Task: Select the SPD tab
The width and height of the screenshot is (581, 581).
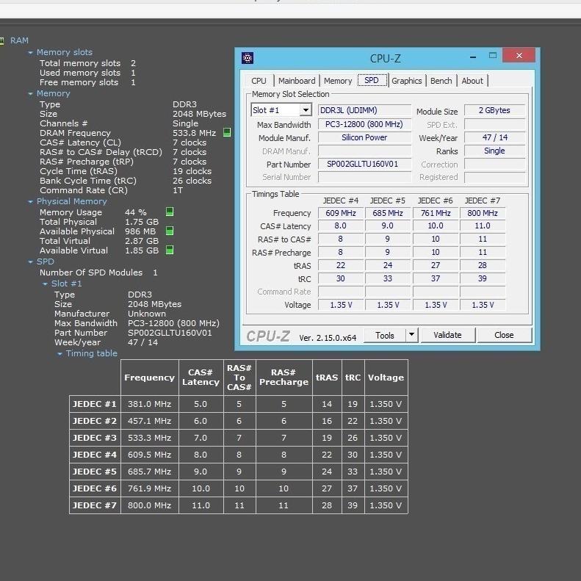Action: click(372, 80)
